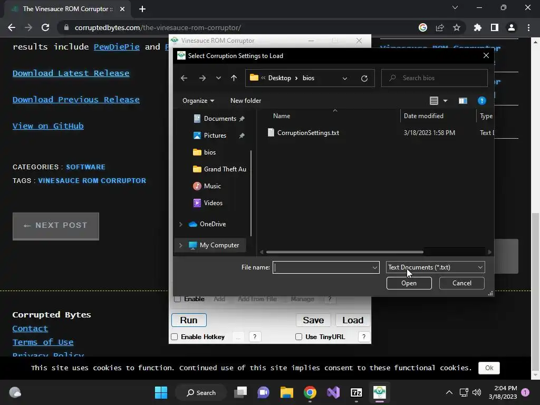Toggle the Enable checkbox in Corruptor
Screen dimensions: 540x405
point(177,299)
